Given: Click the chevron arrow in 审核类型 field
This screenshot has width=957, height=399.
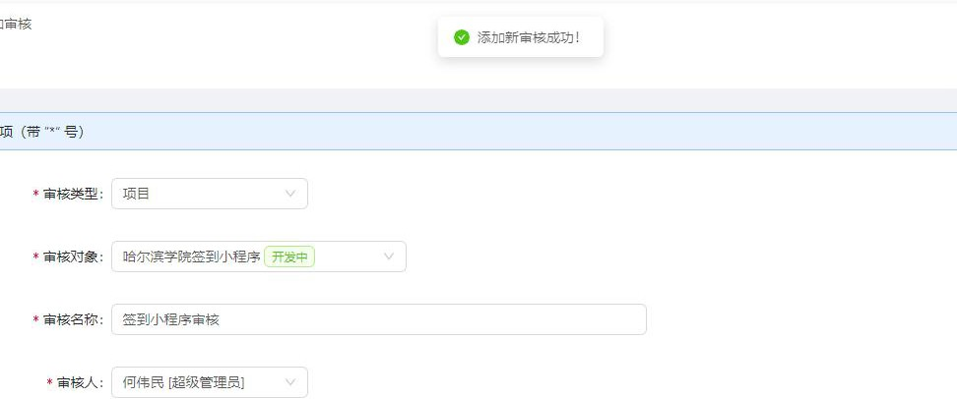Looking at the screenshot, I should 290,194.
